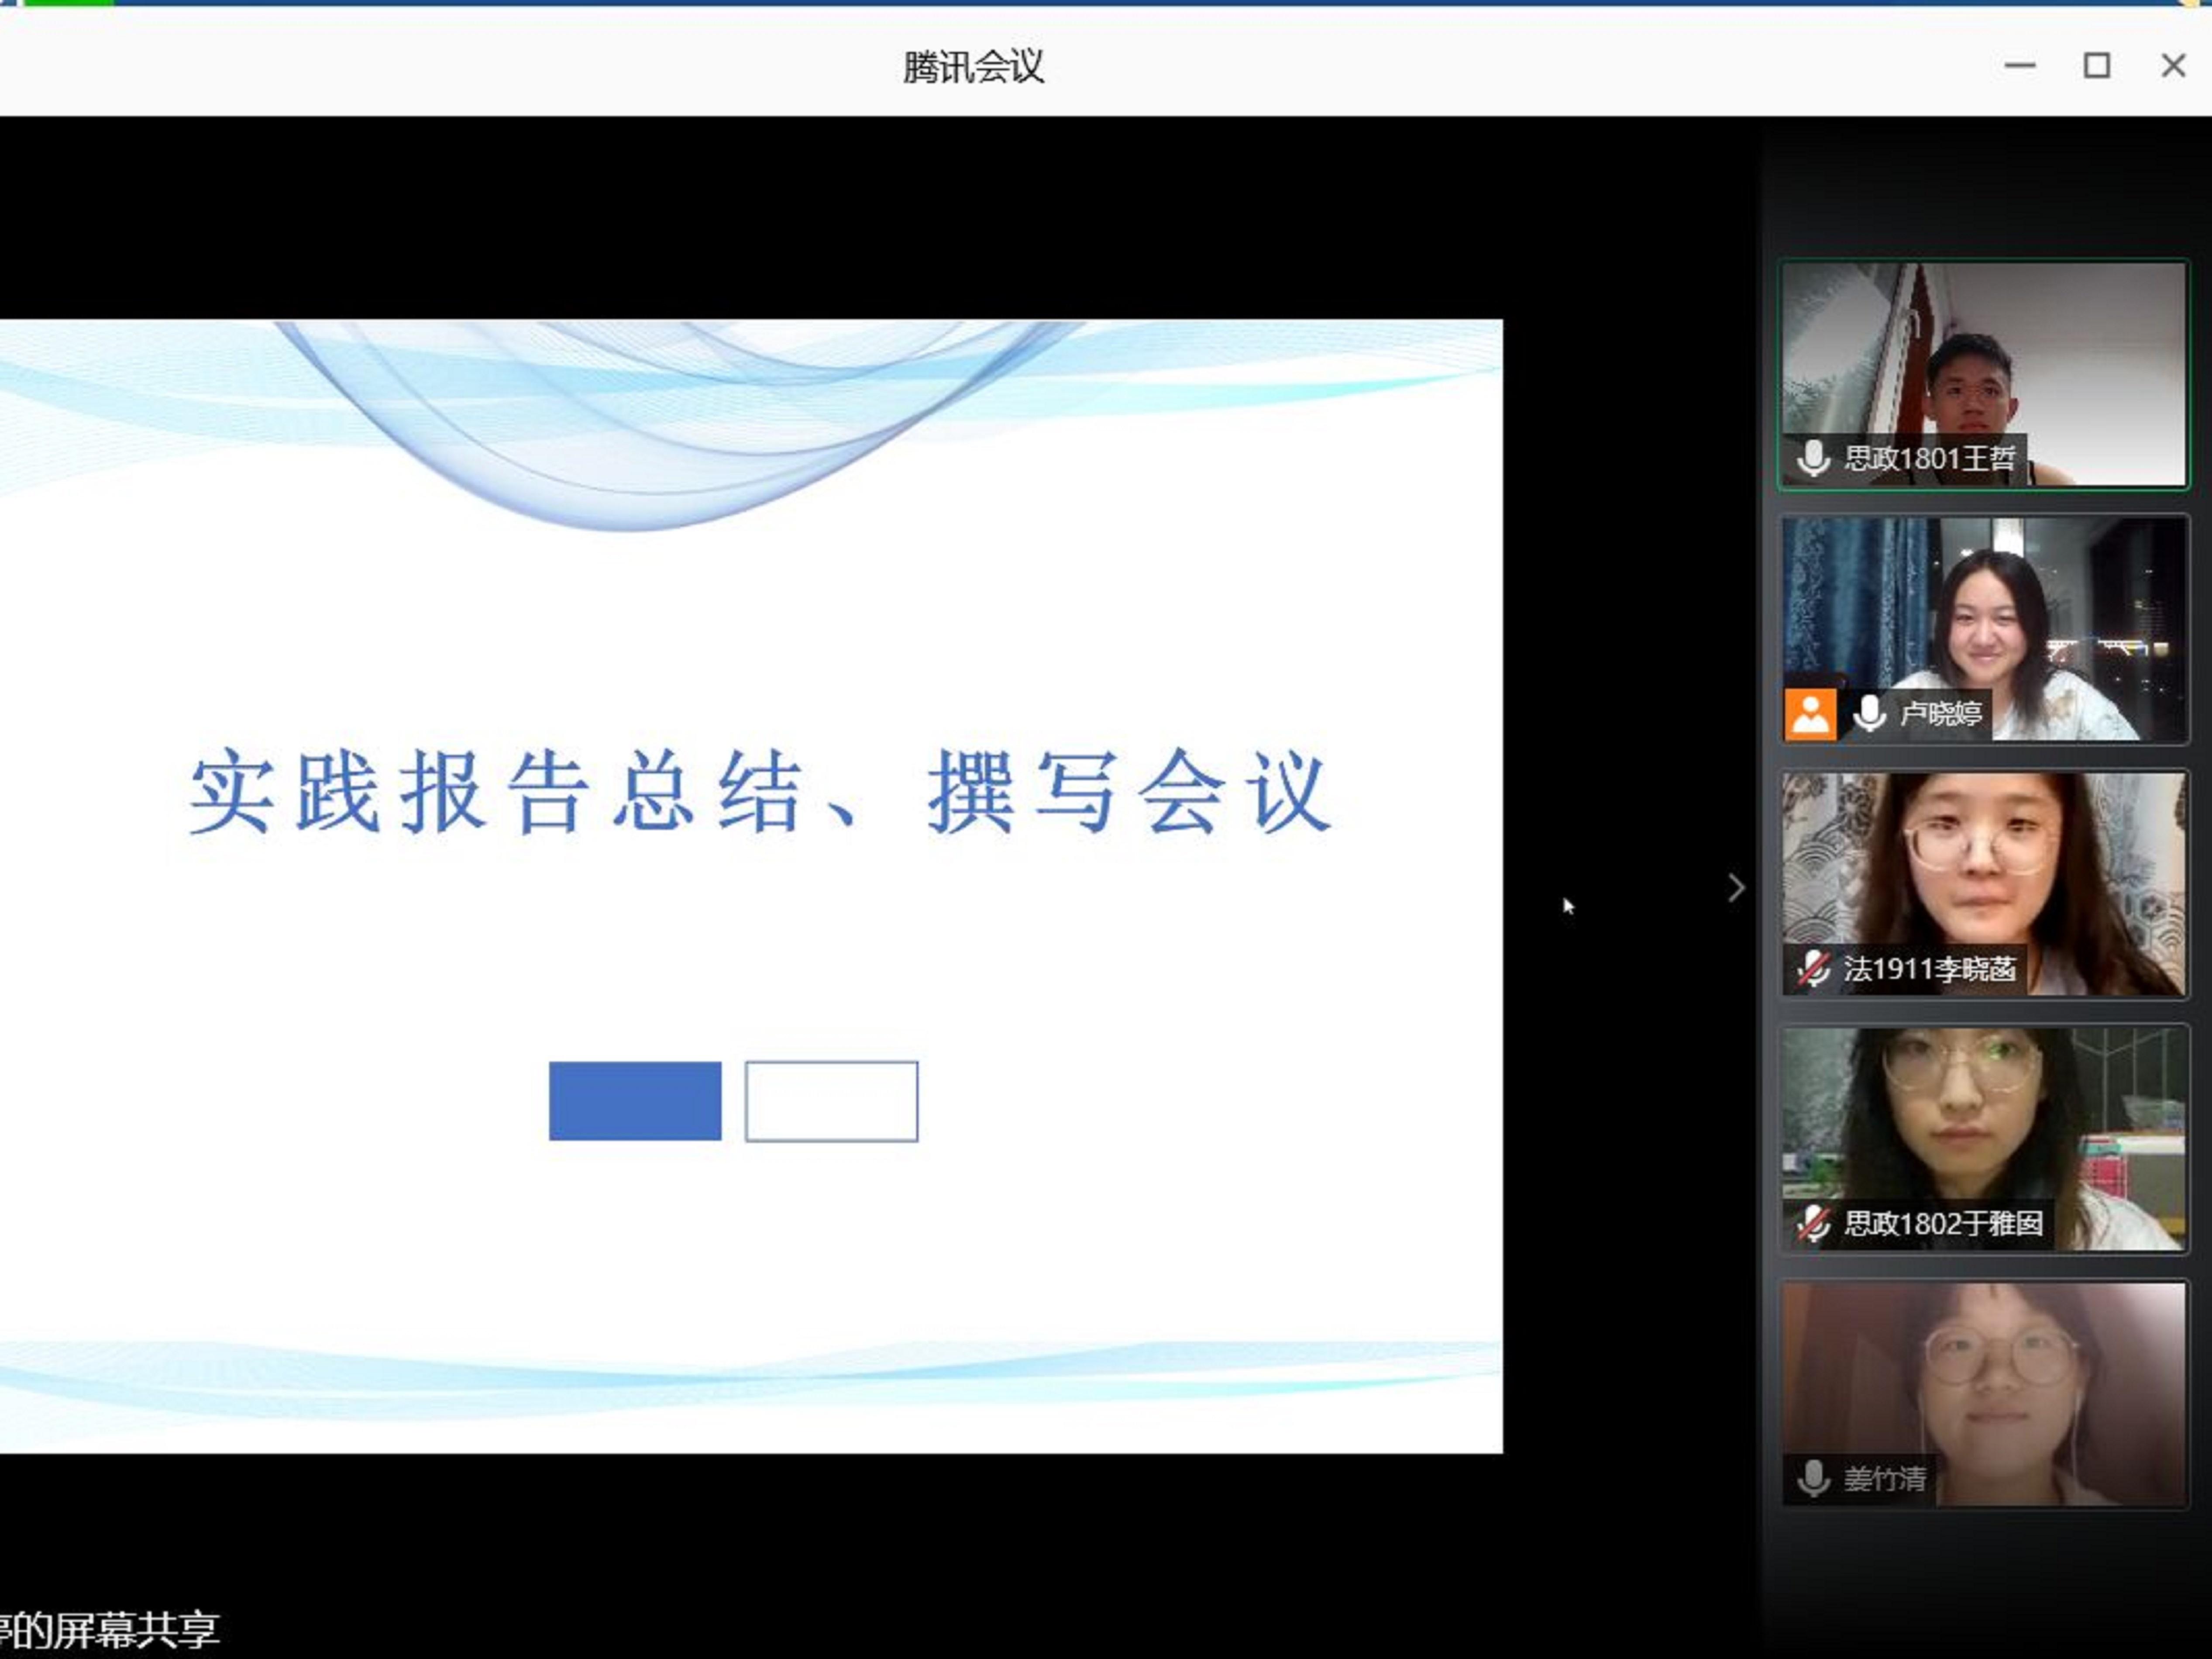Click name label 卢晓婷

click(x=1941, y=714)
